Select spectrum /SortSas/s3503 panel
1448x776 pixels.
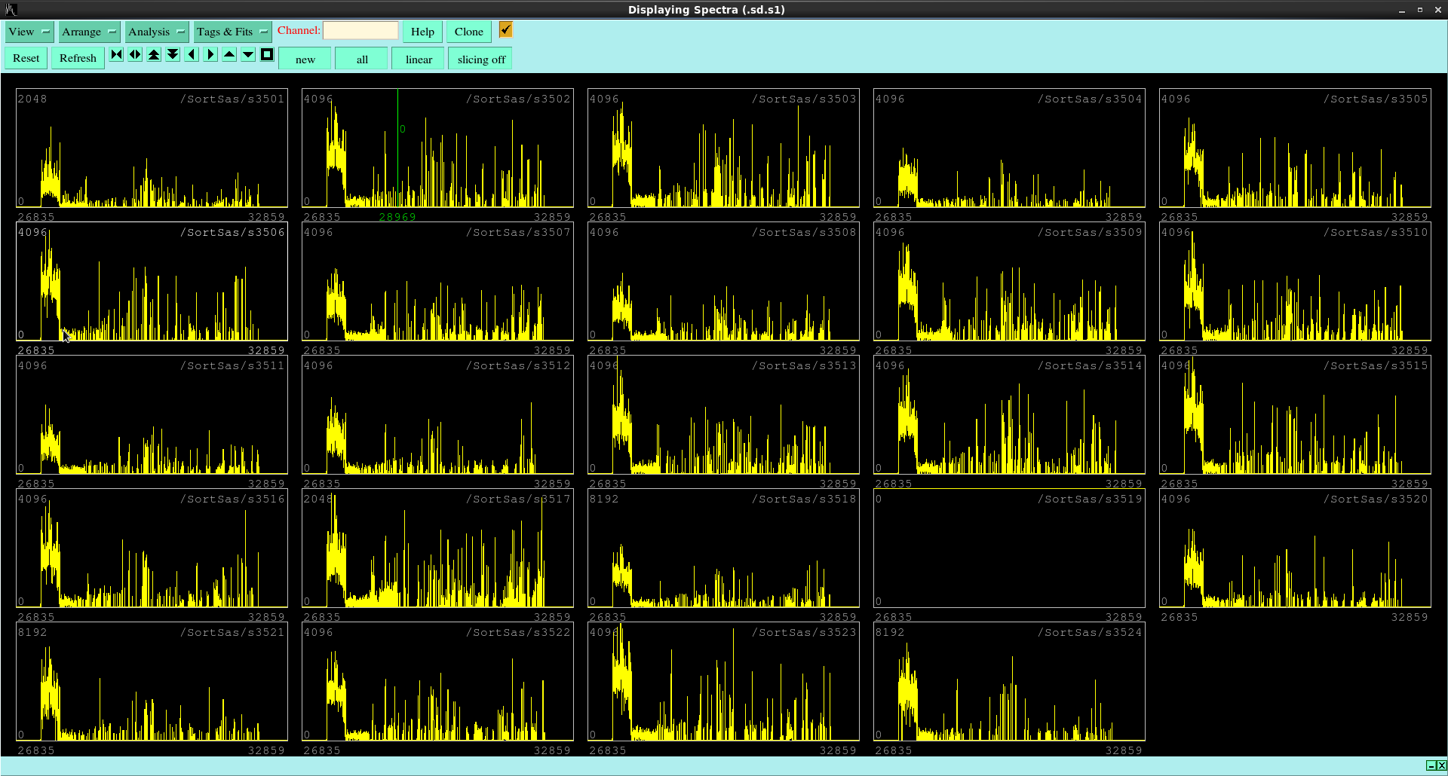[723, 148]
